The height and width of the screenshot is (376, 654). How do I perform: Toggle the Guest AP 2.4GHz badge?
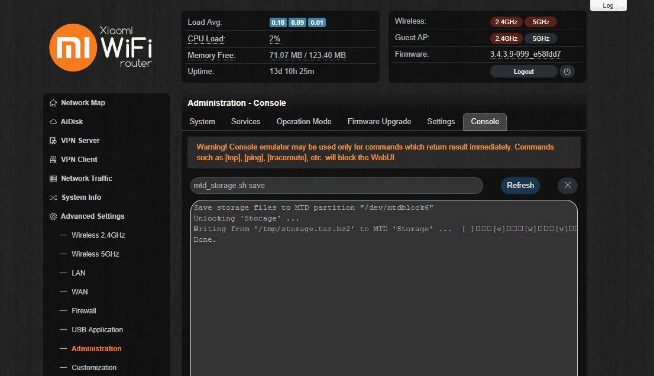coord(506,37)
